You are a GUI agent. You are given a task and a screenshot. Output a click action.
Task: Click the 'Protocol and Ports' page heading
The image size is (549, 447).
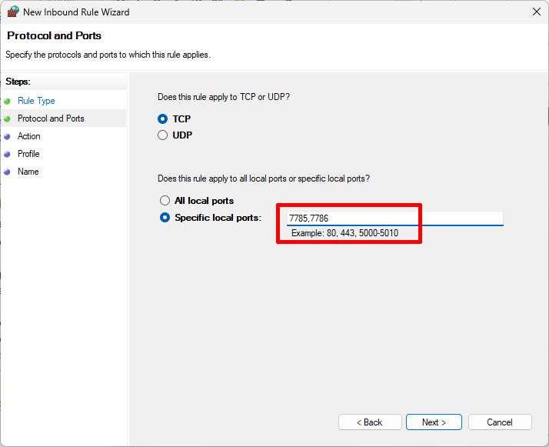point(55,35)
